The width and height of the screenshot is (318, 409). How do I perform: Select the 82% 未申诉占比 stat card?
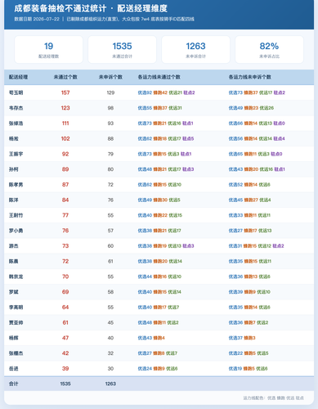click(269, 50)
